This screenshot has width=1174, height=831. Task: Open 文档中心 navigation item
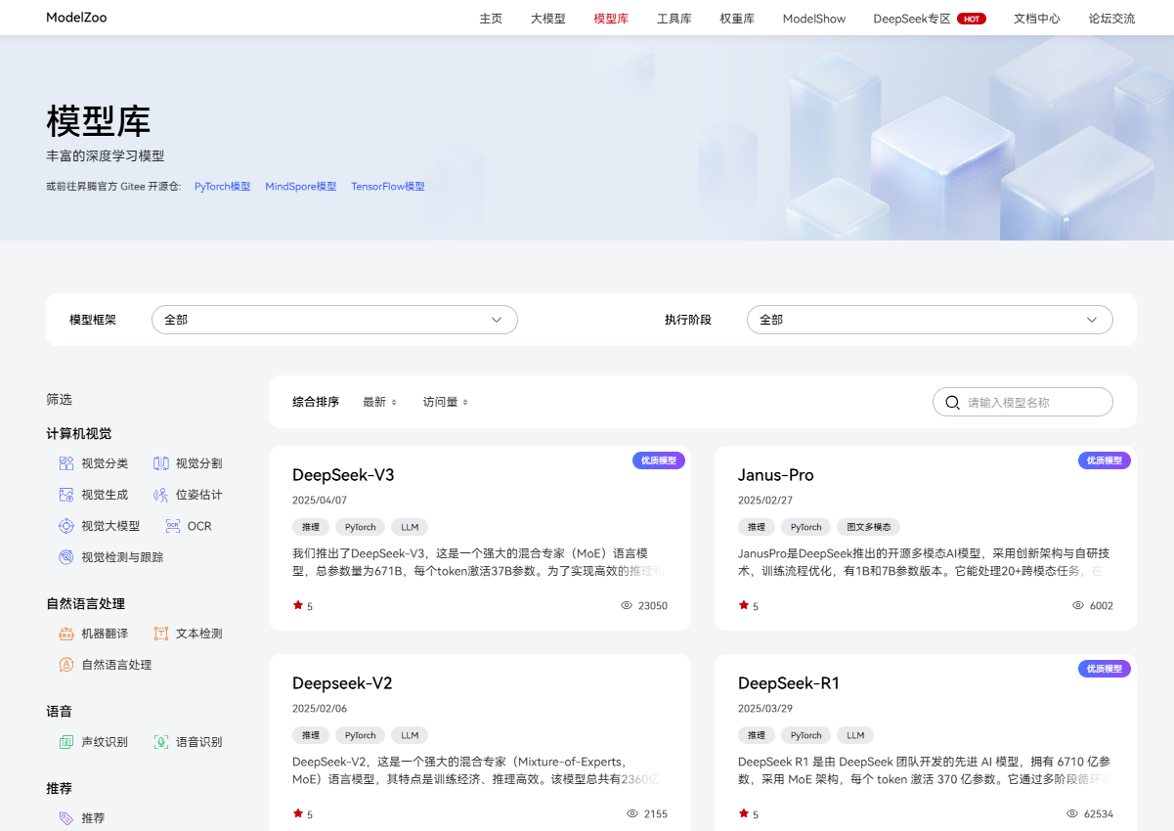tap(1037, 19)
